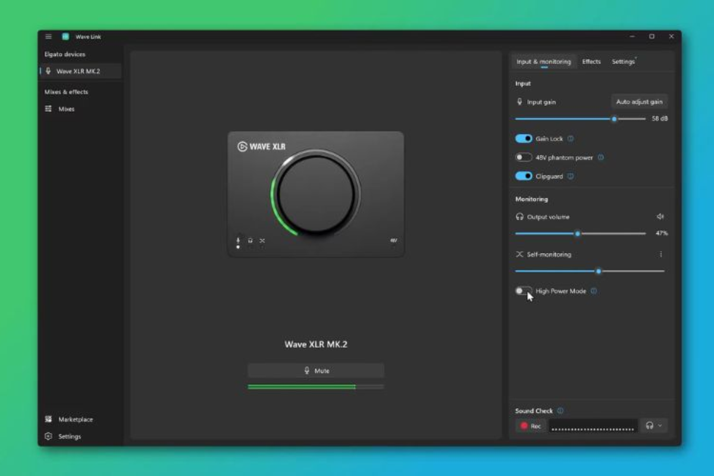Click the microphone icon beside Wave XLR MK.2
Viewport: 714px width, 476px height.
coord(48,71)
